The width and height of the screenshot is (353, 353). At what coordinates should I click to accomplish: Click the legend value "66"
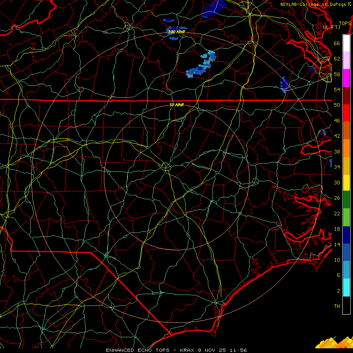tap(337, 43)
